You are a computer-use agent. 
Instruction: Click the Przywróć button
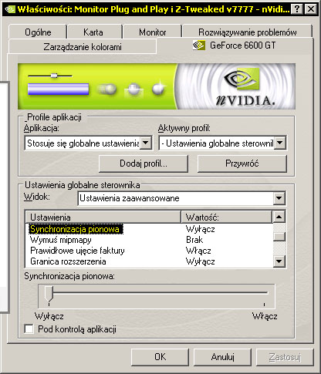click(x=242, y=163)
